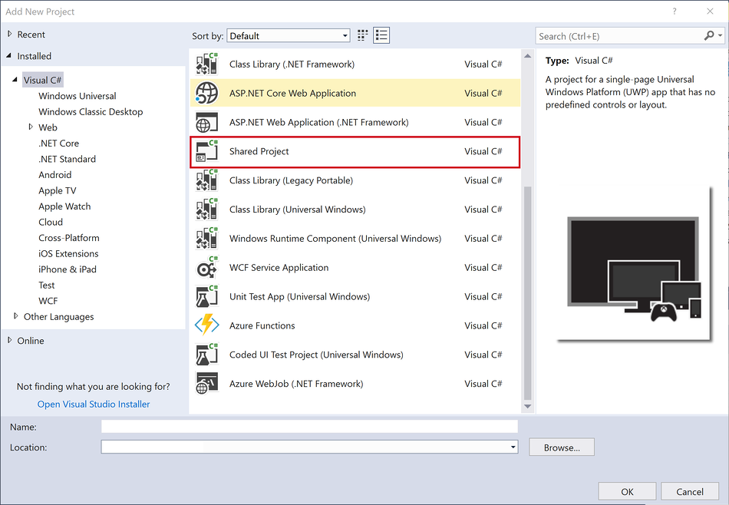729x505 pixels.
Task: Expand the Recent node
Action: tap(10, 34)
